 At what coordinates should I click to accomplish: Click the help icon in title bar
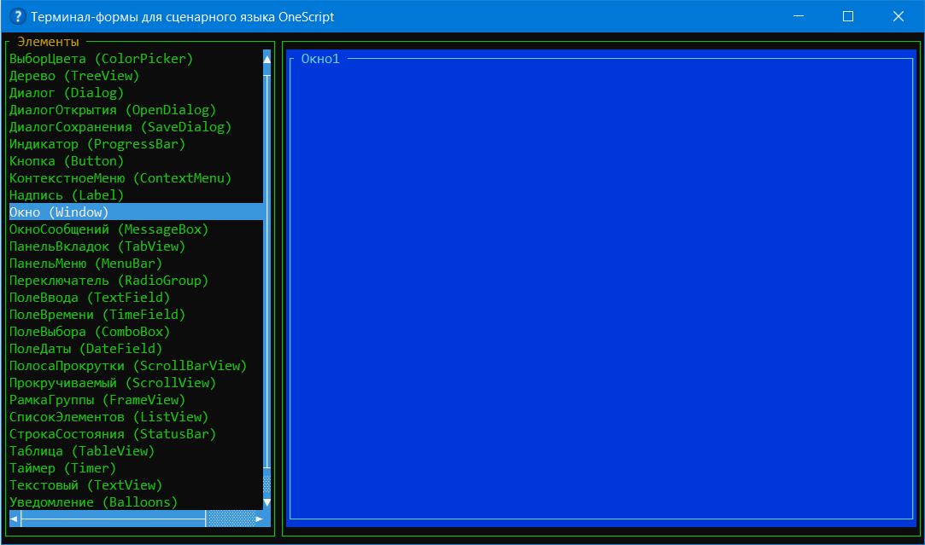[x=16, y=16]
